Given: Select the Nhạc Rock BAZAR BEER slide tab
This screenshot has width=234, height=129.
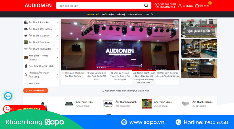Looking at the screenshot, I should pos(96,76).
